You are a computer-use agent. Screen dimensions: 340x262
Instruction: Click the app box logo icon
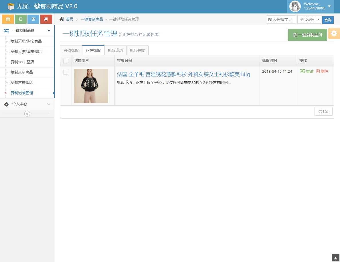[11, 7]
